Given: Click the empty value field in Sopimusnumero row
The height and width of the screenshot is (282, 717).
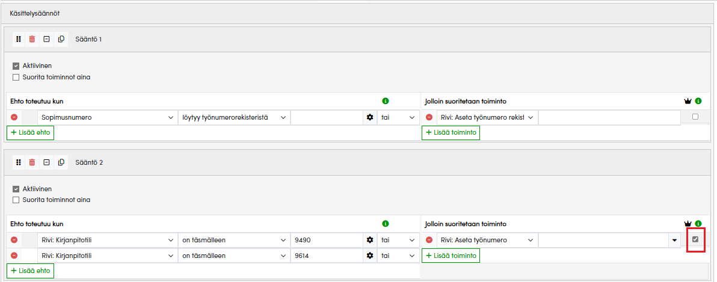Looking at the screenshot, I should (x=326, y=117).
